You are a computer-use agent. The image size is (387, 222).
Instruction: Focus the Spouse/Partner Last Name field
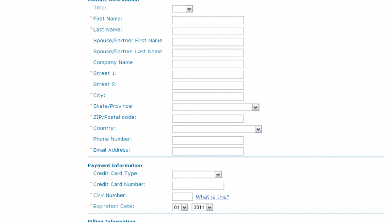(207, 53)
